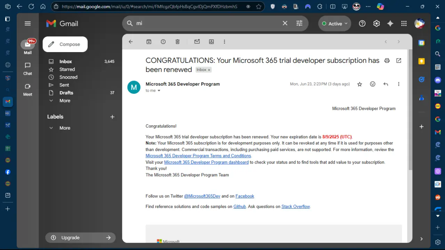Show advanced search options
The width and height of the screenshot is (445, 250).
[299, 23]
